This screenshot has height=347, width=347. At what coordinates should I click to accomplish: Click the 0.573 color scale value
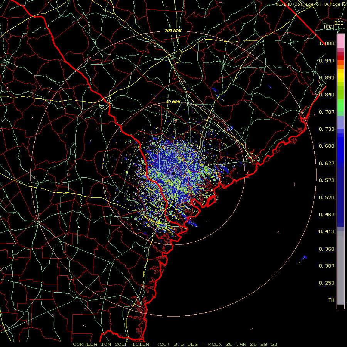click(327, 180)
